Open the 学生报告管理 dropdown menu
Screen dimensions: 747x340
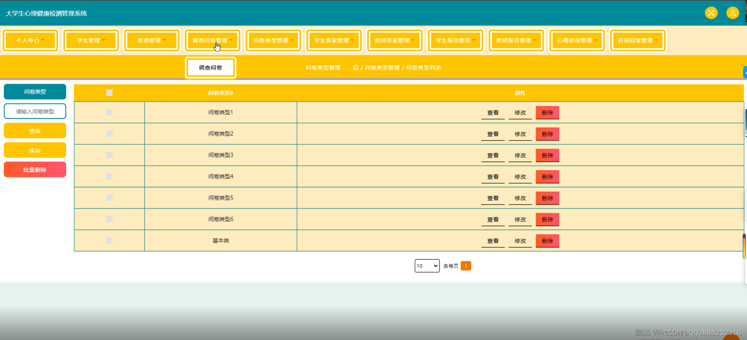coord(455,40)
